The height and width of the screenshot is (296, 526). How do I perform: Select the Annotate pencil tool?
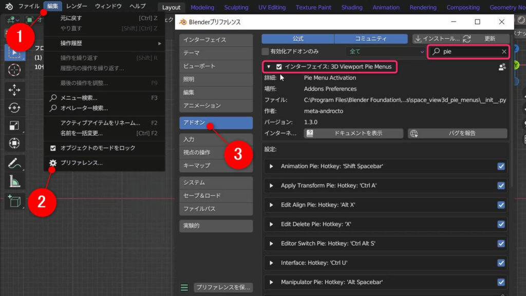pyautogui.click(x=14, y=163)
